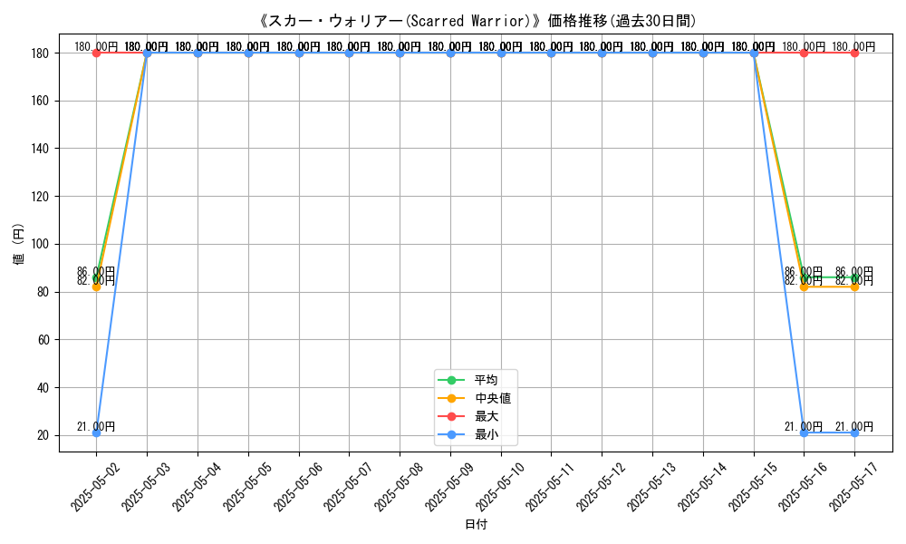Click the x-axis date label 2025-05-02

[96, 487]
